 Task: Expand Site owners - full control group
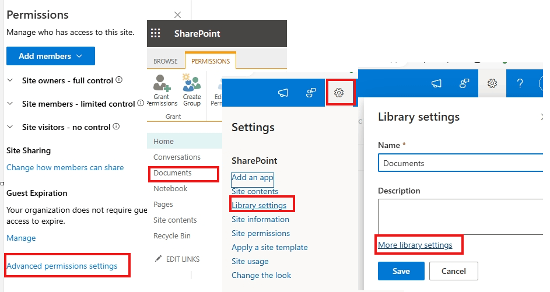tap(10, 80)
